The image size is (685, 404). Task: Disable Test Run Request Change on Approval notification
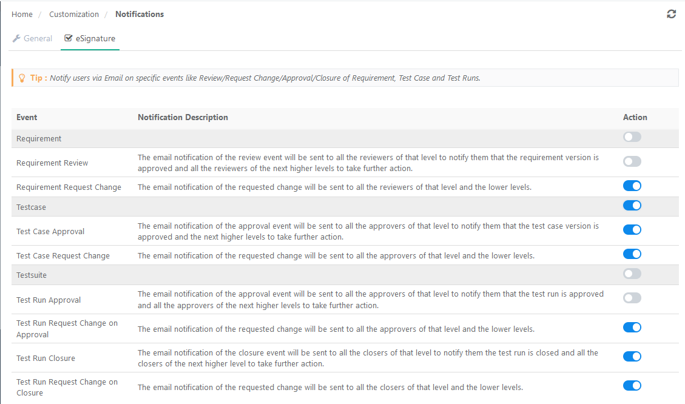pos(632,327)
